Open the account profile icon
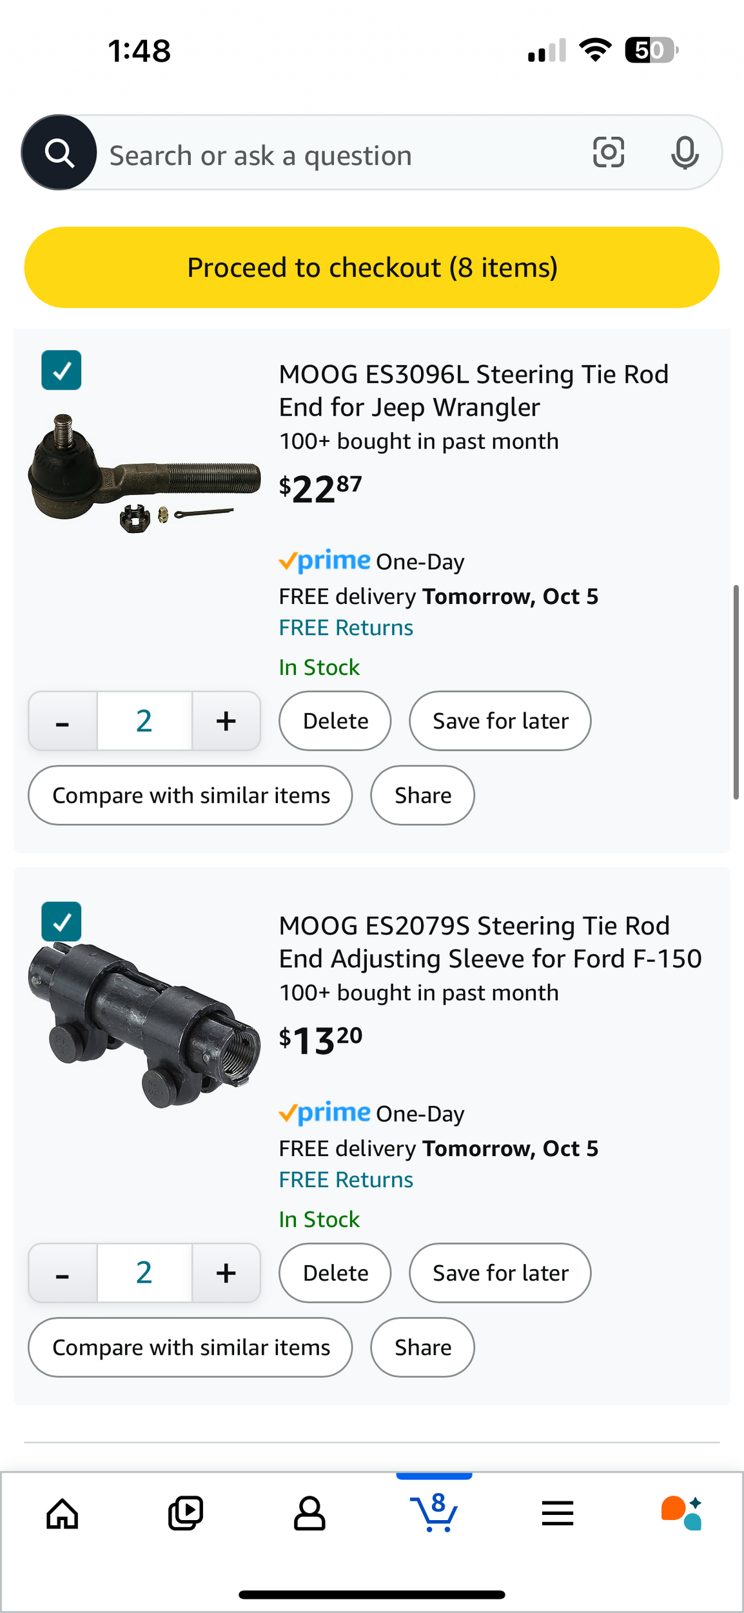 [x=309, y=1513]
